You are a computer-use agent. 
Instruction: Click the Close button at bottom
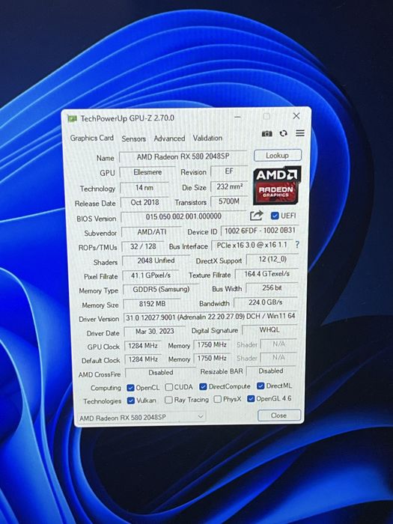279,415
